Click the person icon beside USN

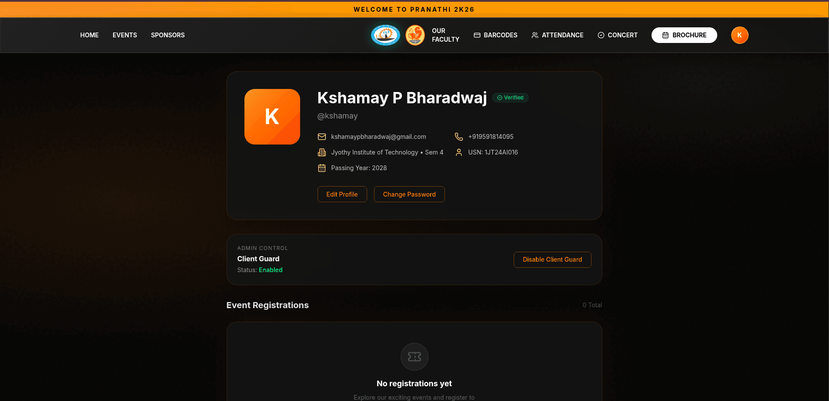tap(459, 152)
